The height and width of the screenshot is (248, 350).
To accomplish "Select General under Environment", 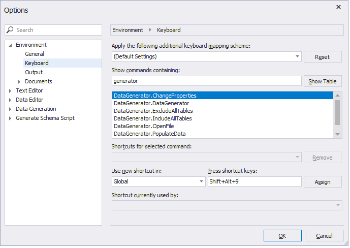I will point(35,54).
